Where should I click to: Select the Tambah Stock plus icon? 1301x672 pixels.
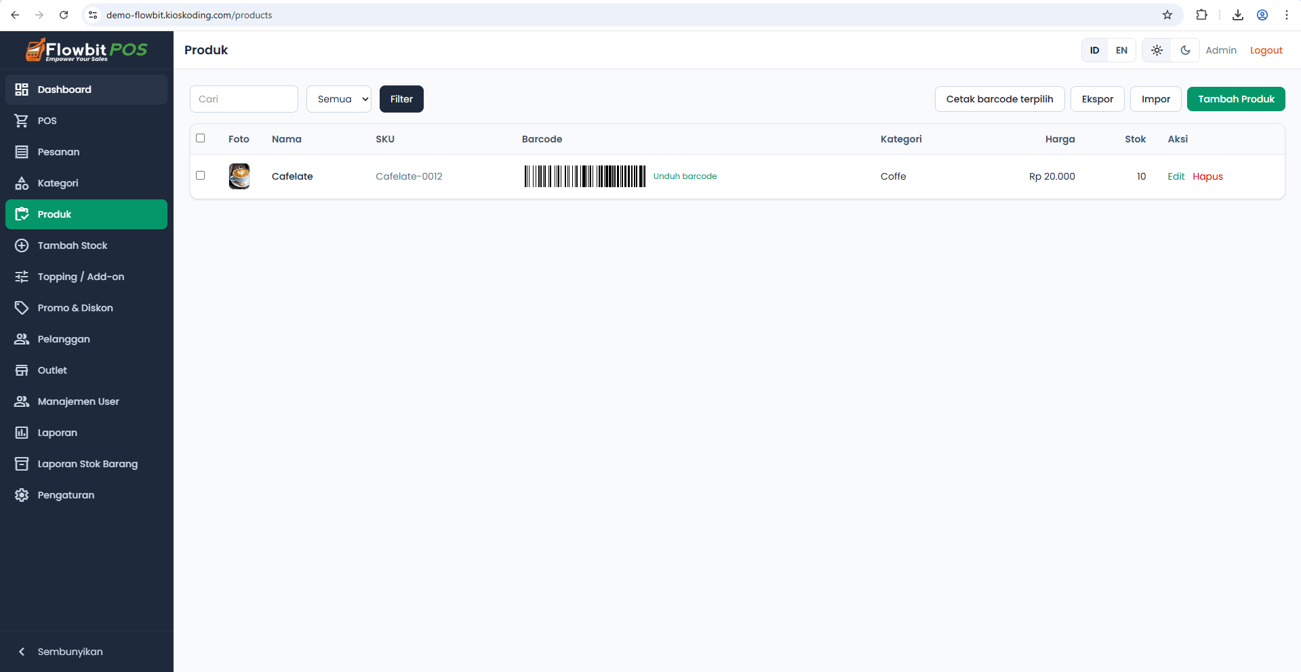[x=22, y=245]
